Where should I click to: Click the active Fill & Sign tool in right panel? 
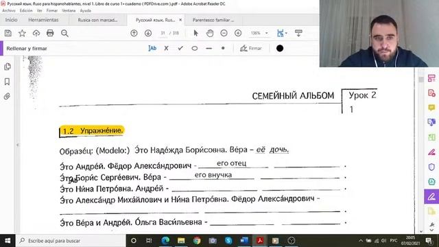tap(431, 197)
